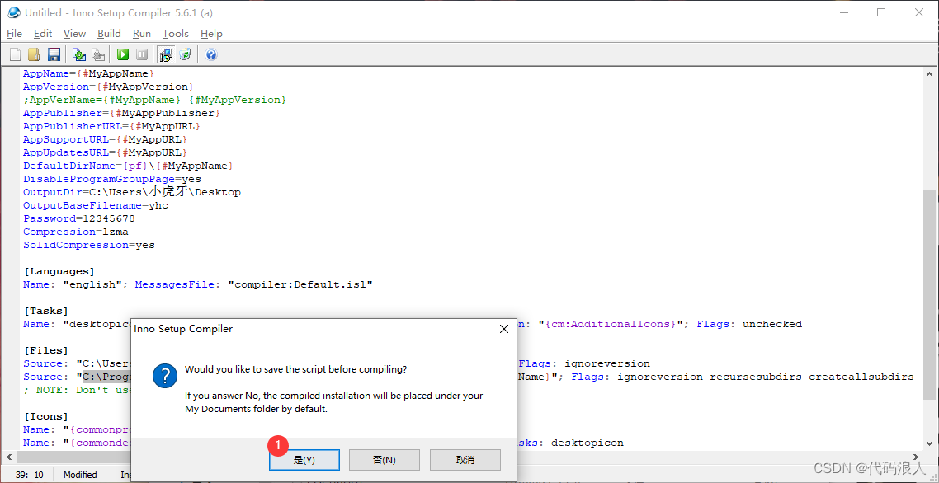Image resolution: width=939 pixels, height=483 pixels.
Task: Select the Target Uninstall recycle bin icon
Action: point(185,55)
